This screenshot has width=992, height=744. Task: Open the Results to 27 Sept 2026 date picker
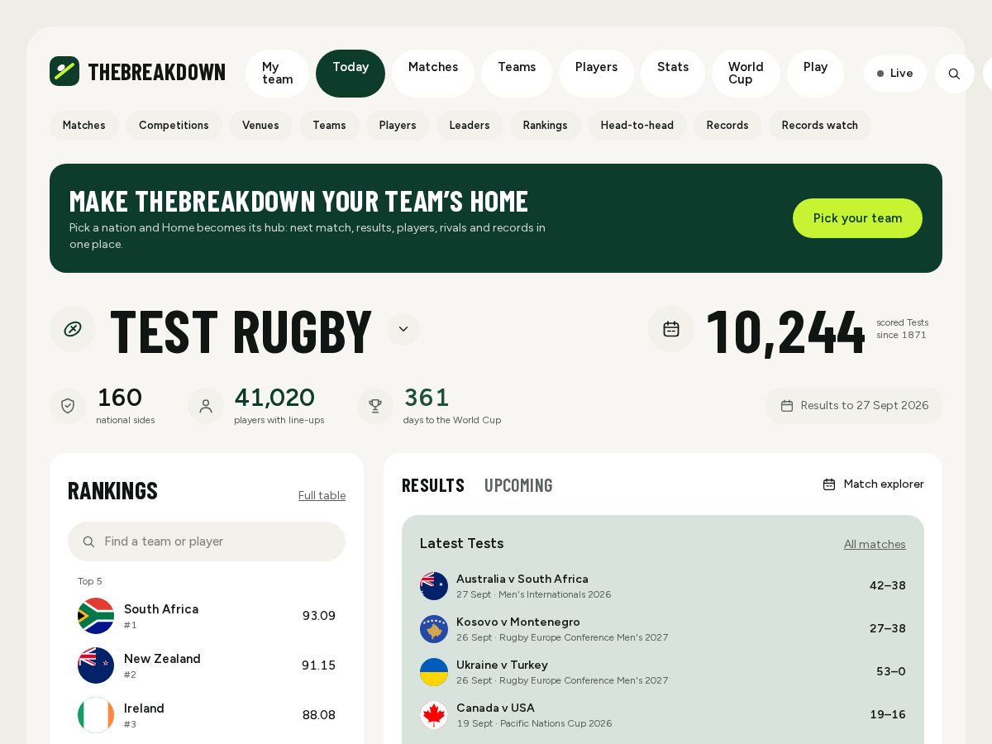[x=854, y=406]
